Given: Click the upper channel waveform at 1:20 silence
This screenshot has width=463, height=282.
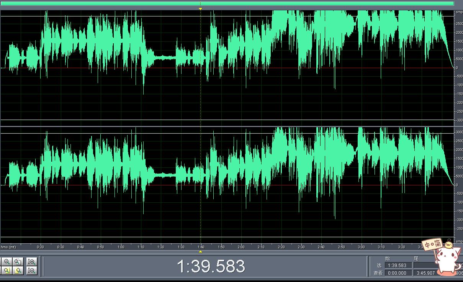Looking at the screenshot, I should (161, 58).
